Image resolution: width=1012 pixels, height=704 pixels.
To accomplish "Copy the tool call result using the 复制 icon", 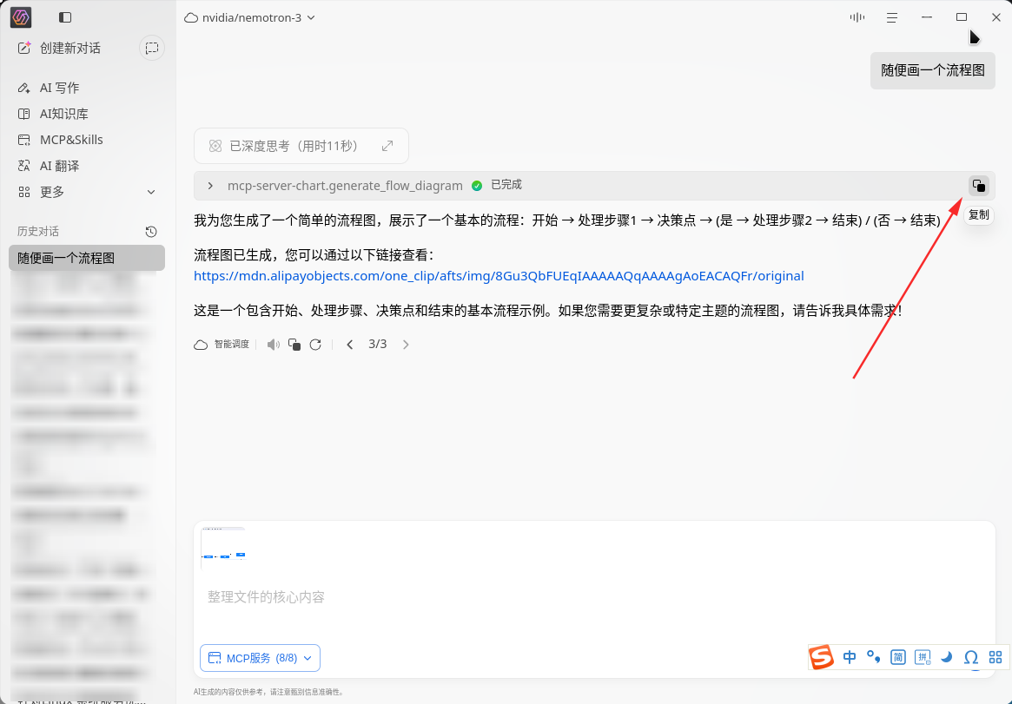I will (x=979, y=186).
